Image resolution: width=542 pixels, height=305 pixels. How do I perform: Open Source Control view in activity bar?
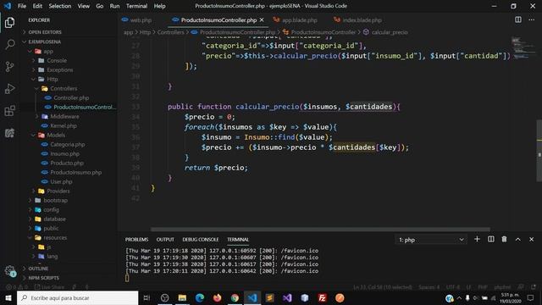tap(9, 66)
